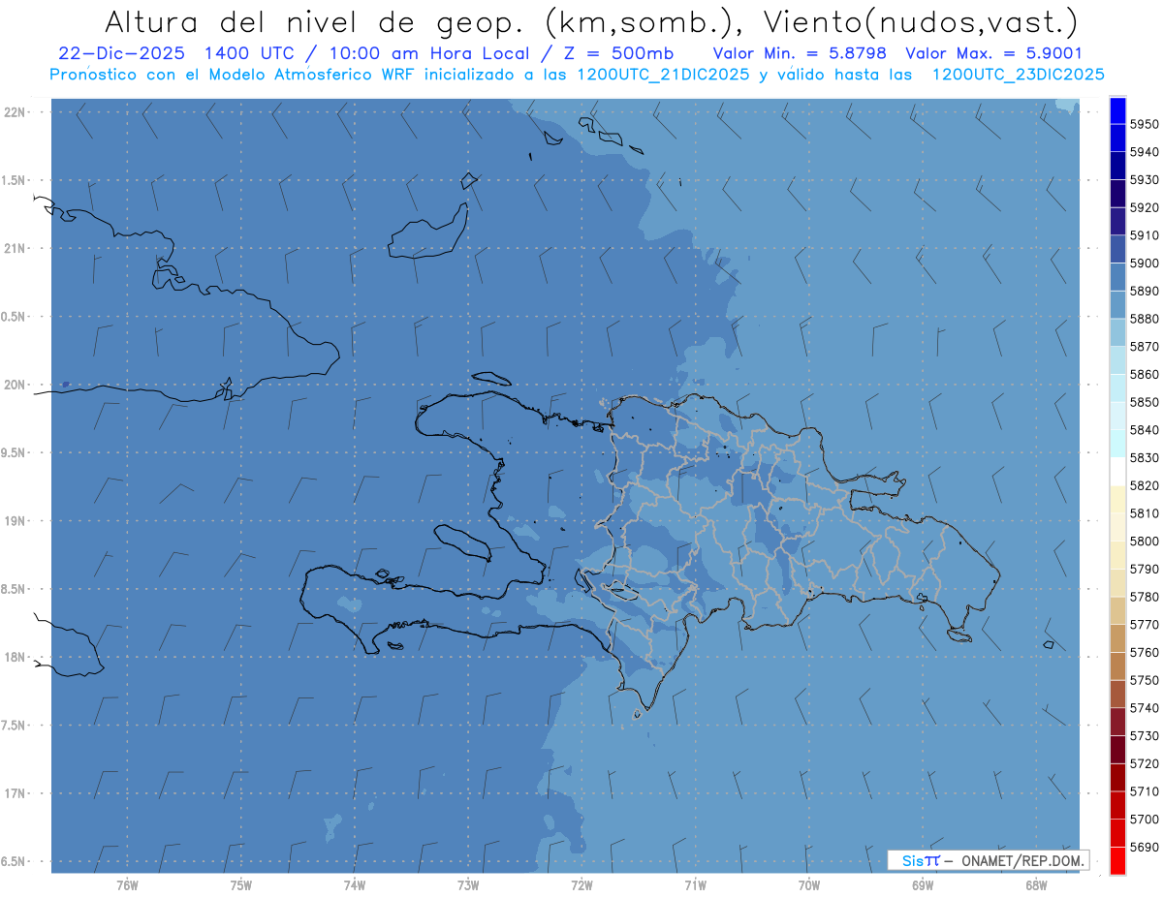Click the '5840' colorbar value

1145,430
